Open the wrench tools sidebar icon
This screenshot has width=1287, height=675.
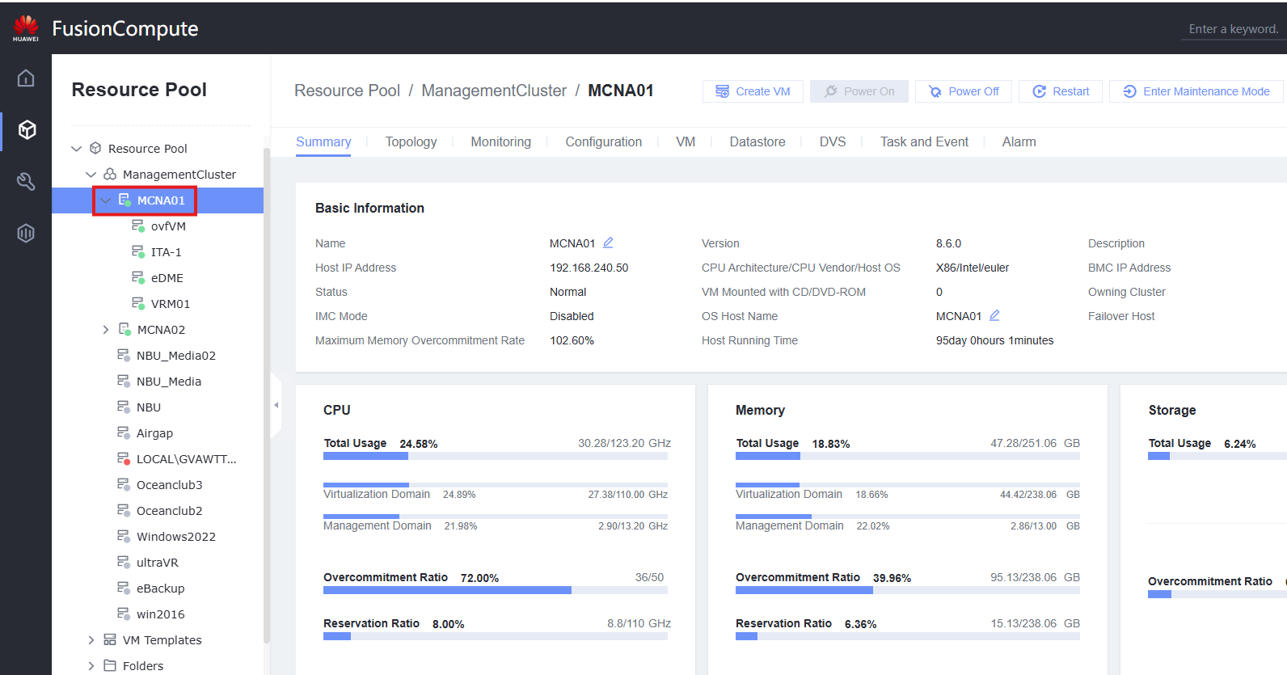26,181
